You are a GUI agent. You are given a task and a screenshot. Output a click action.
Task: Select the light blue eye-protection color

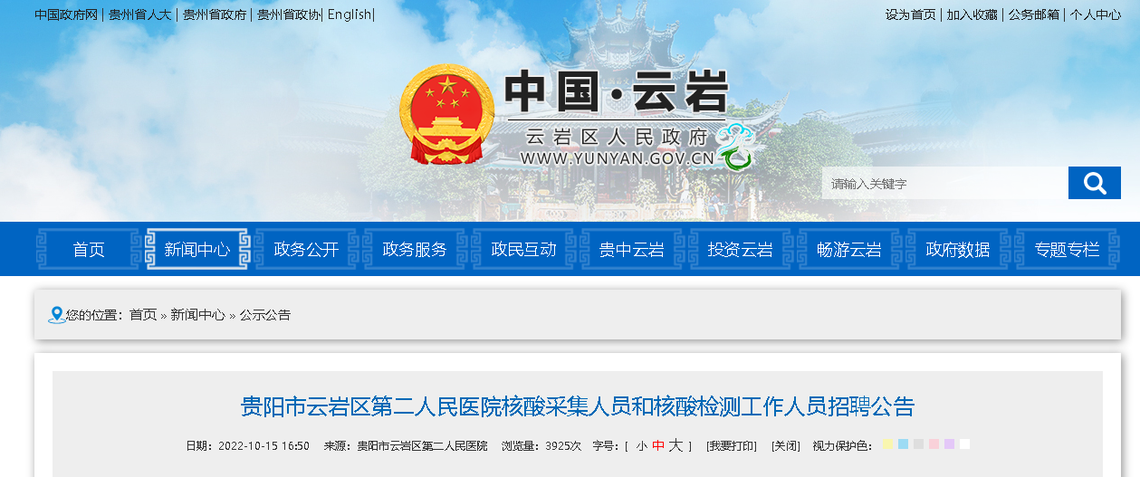pos(903,444)
